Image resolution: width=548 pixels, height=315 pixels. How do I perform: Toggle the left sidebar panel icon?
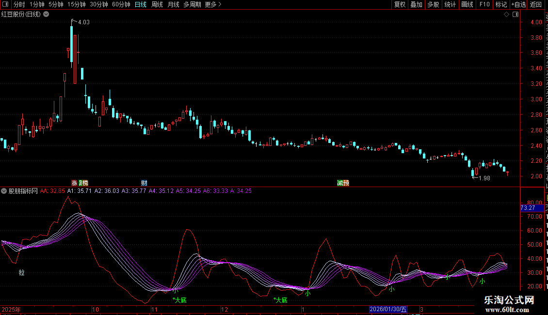[x=5, y=4]
